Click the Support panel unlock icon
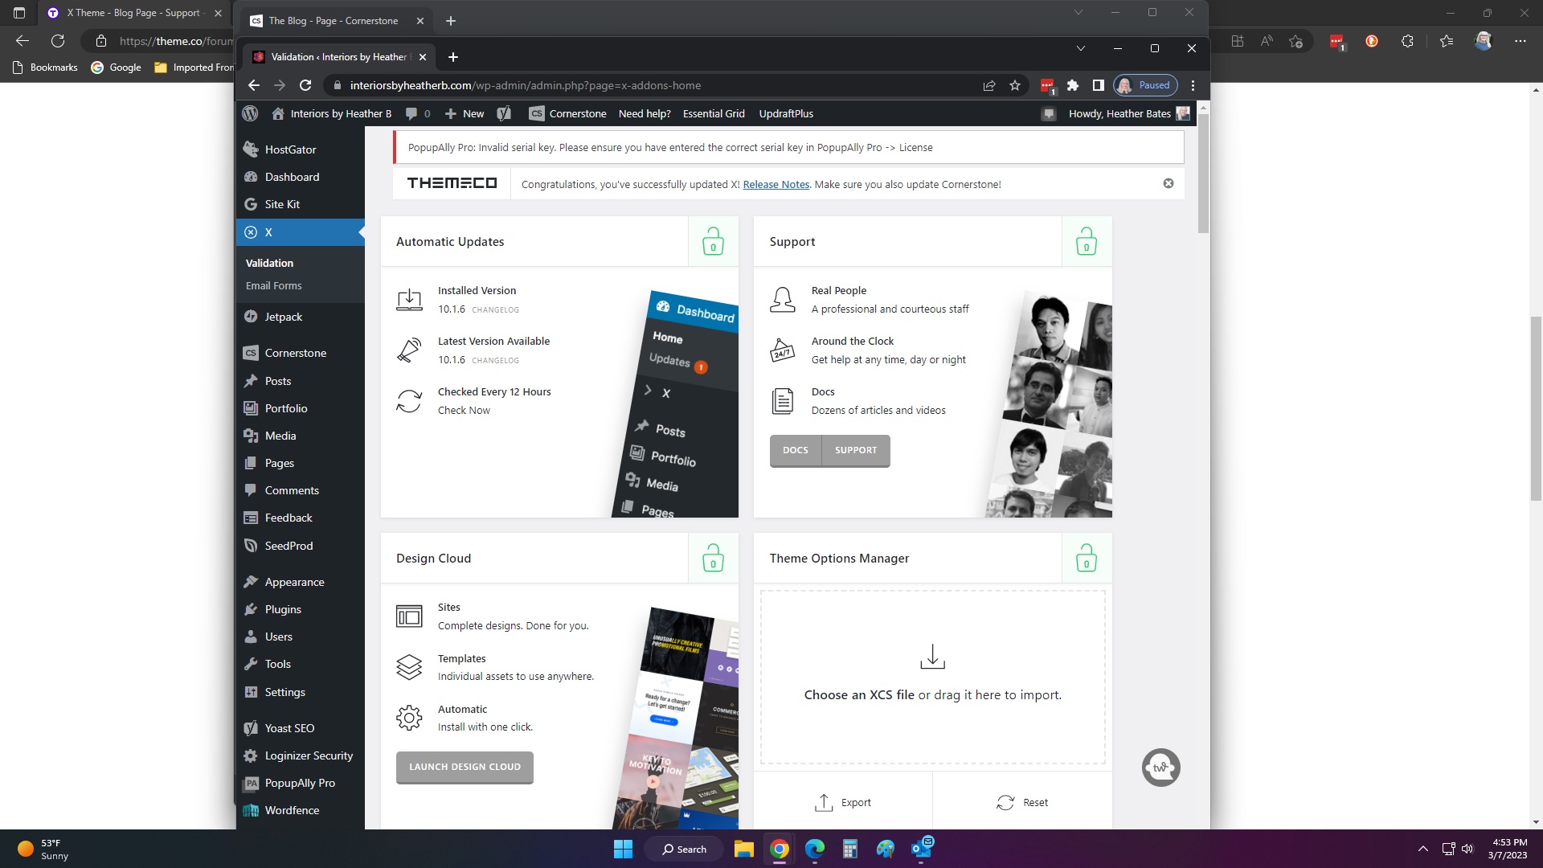The height and width of the screenshot is (868, 1543). tap(1086, 241)
